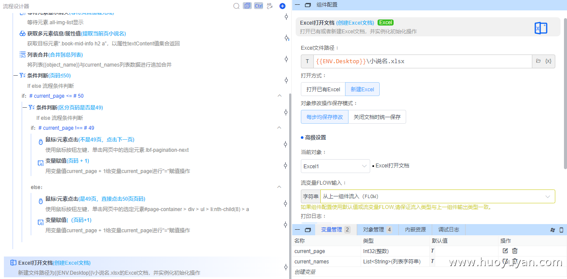Choose 每步均保存修改 save mode

coord(325,117)
